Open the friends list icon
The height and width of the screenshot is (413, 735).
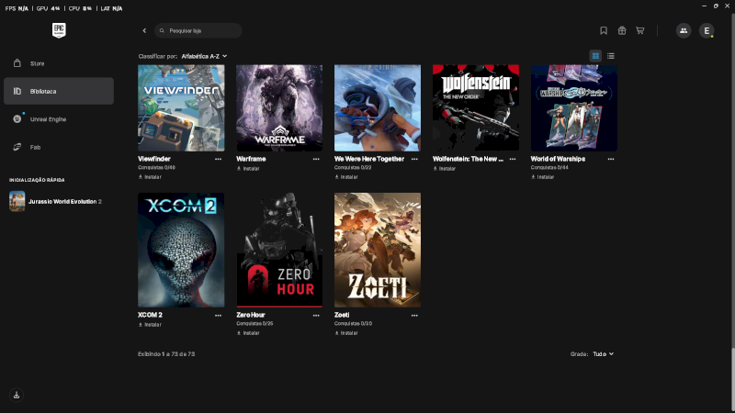(x=684, y=30)
